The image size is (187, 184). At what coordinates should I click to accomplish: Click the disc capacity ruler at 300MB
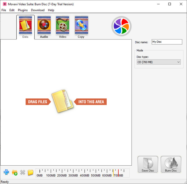click(73, 173)
